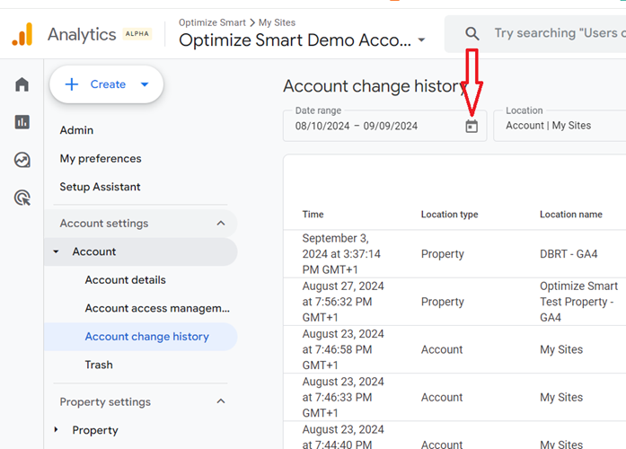This screenshot has height=449, width=626.
Task: Click the Location name column header
Action: pos(571,215)
